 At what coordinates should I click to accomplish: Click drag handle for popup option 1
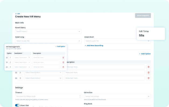pos(7,58)
